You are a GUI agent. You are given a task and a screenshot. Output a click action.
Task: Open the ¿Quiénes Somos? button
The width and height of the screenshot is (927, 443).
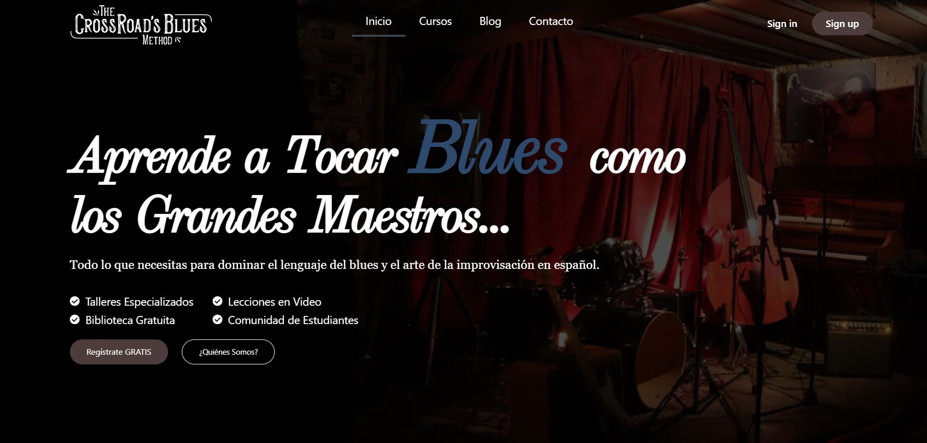pos(228,352)
